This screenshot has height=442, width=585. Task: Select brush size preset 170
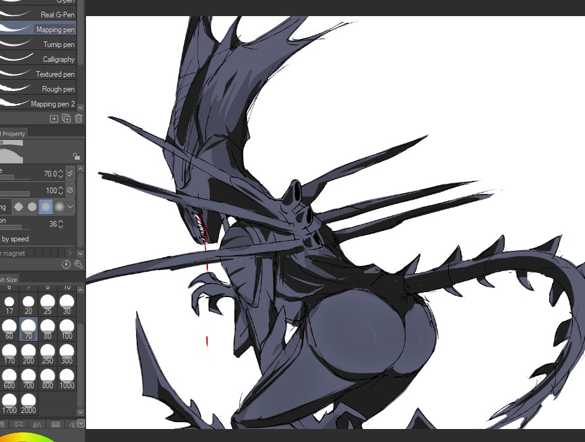(x=9, y=354)
